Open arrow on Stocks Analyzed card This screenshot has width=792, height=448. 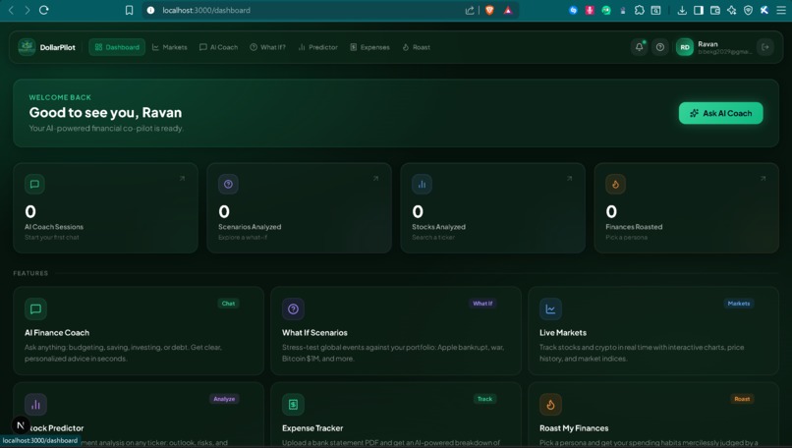coord(569,178)
